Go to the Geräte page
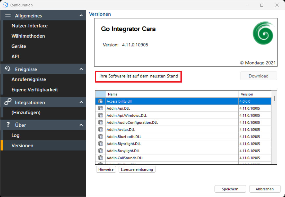Screen dimensions: 285x197 coord(44,46)
